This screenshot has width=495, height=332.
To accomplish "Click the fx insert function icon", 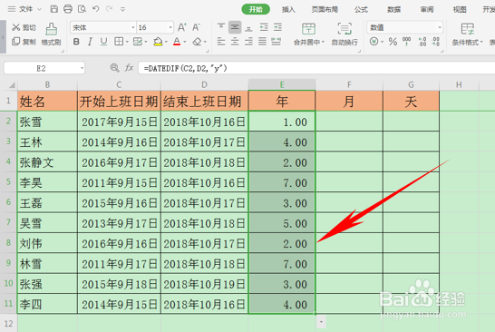I will [129, 68].
